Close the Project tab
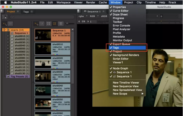The height and width of the screenshot is (116, 183). click(x=18, y=11)
